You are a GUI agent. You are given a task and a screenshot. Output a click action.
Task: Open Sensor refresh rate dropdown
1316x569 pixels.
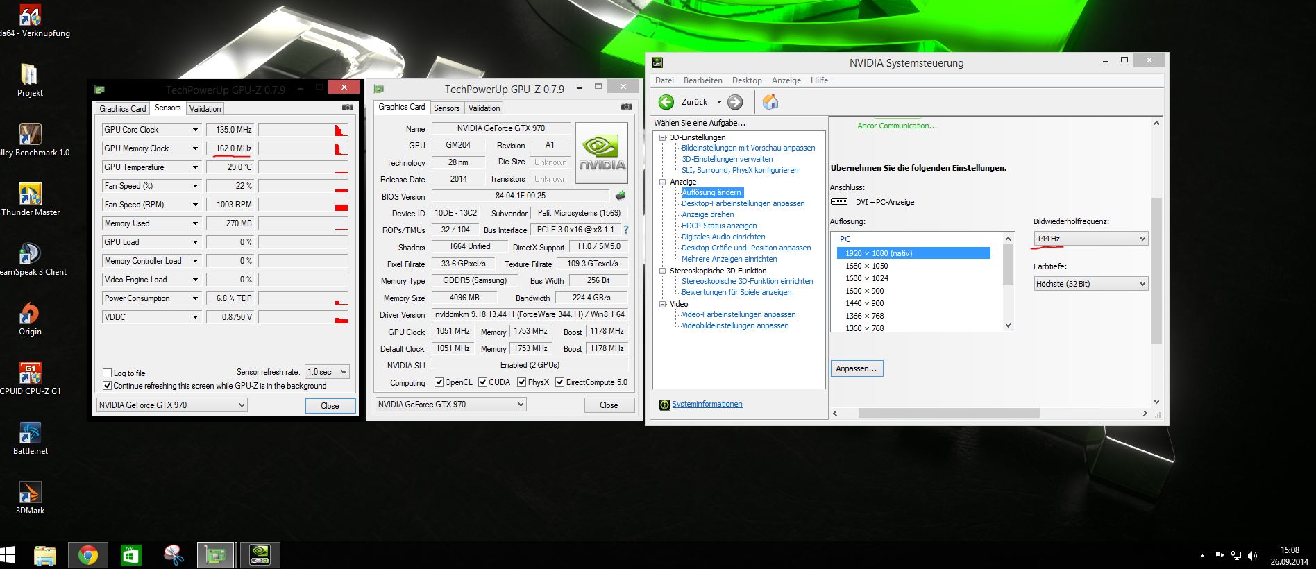point(327,372)
